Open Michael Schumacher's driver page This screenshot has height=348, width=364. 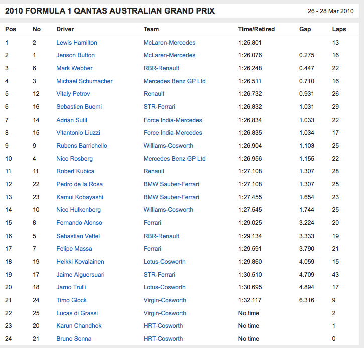click(84, 81)
